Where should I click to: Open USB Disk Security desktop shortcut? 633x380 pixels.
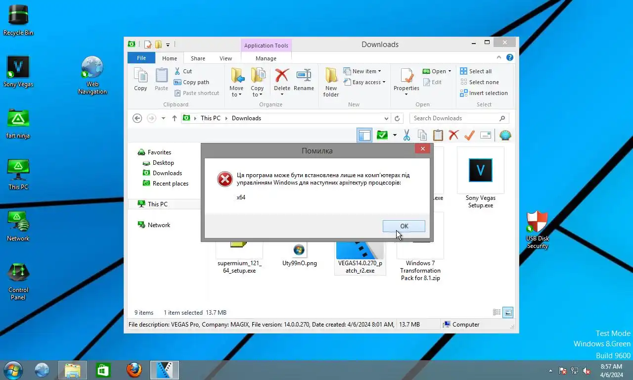(x=537, y=230)
